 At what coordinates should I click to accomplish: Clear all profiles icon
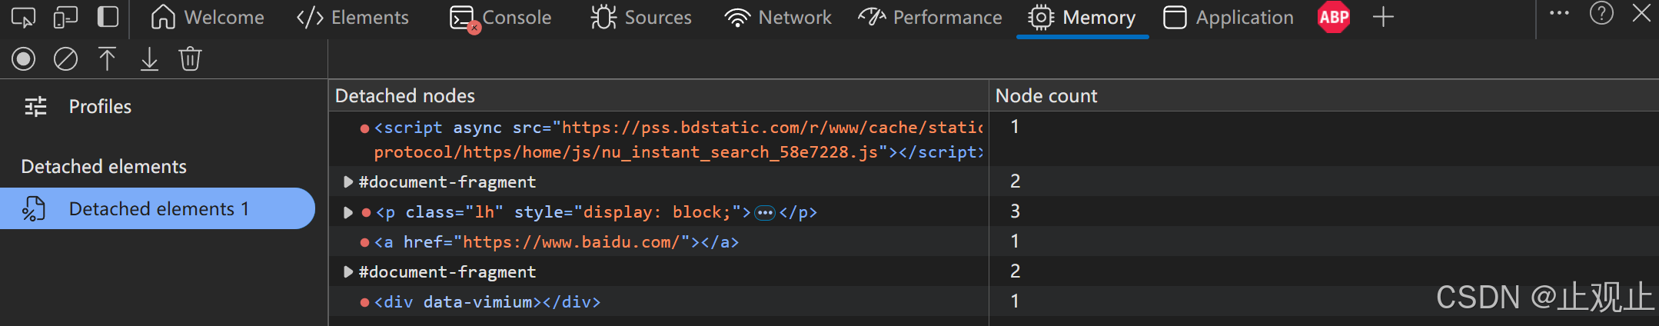point(65,58)
